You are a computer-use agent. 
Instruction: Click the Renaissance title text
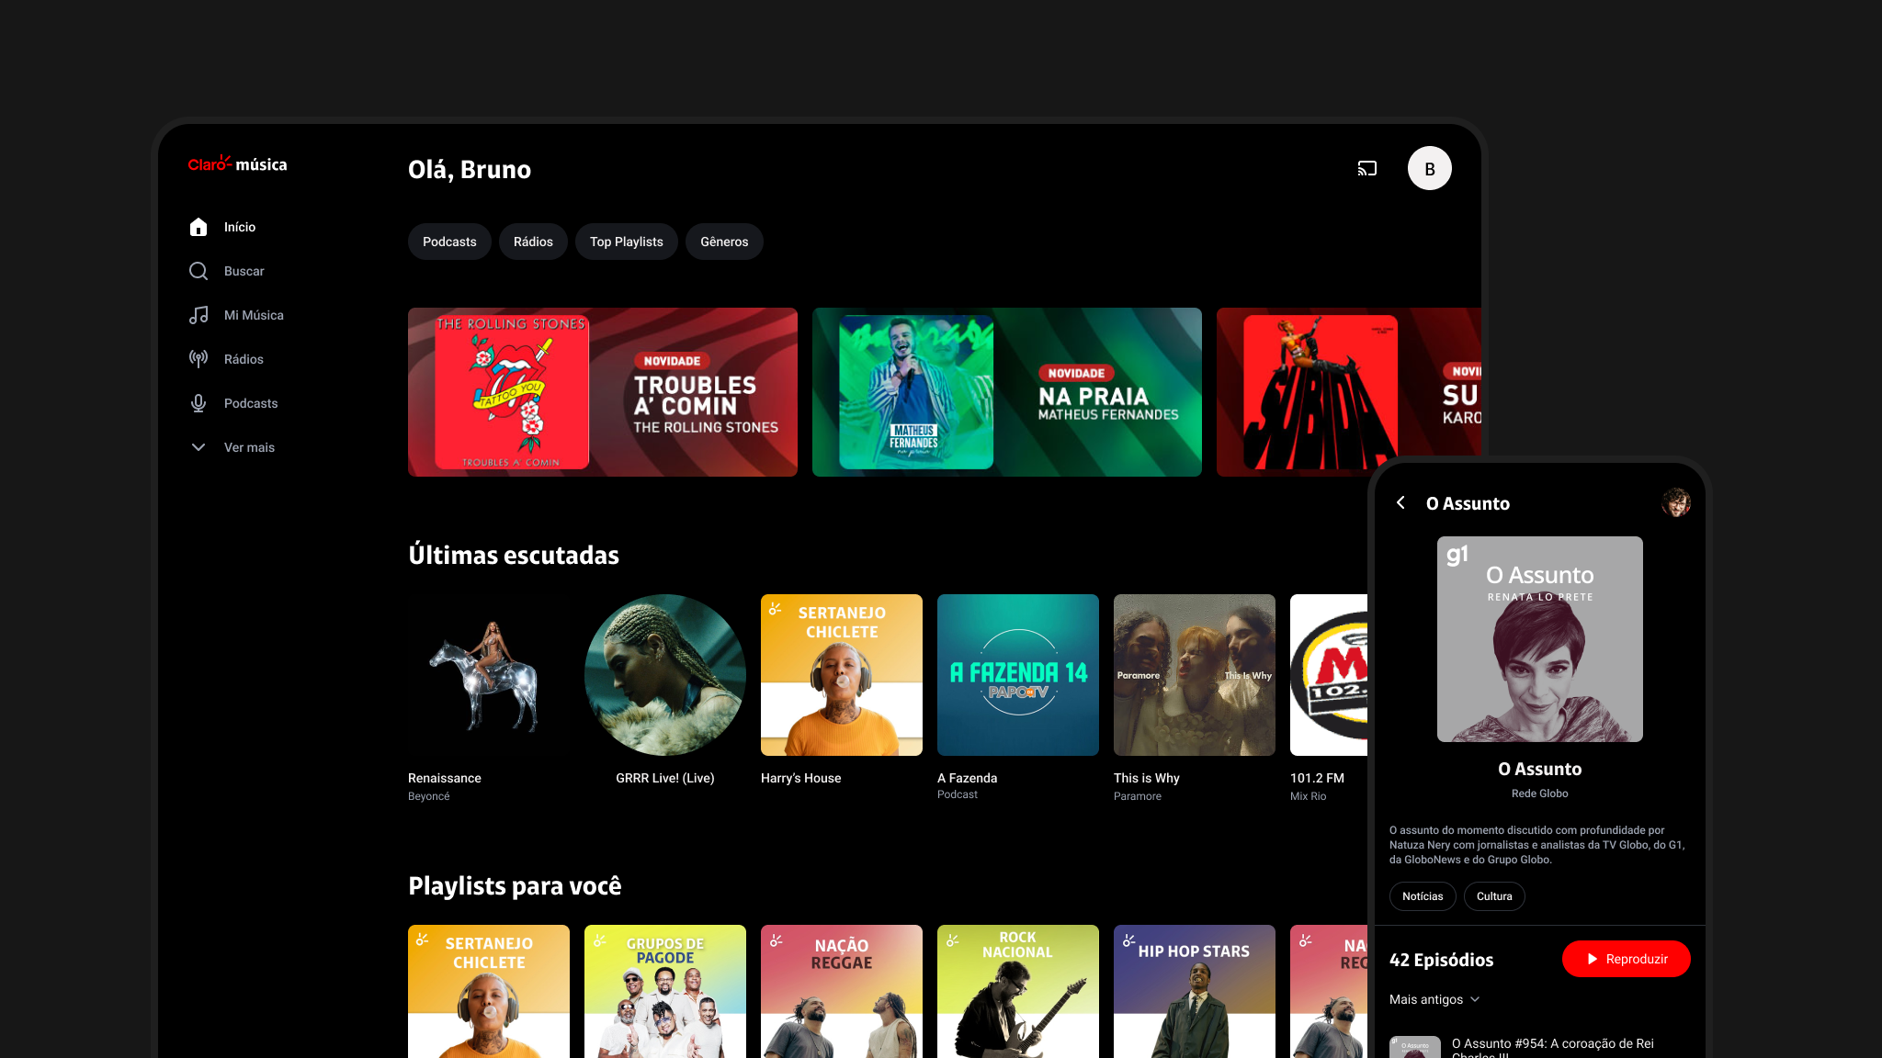pyautogui.click(x=445, y=778)
